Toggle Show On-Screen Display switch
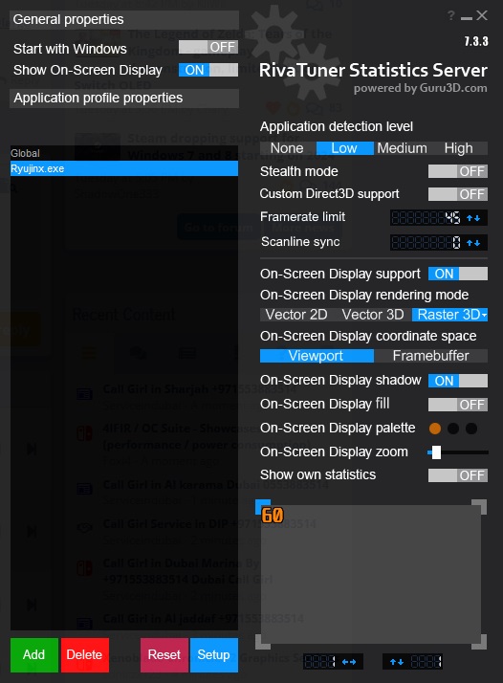 click(x=208, y=70)
